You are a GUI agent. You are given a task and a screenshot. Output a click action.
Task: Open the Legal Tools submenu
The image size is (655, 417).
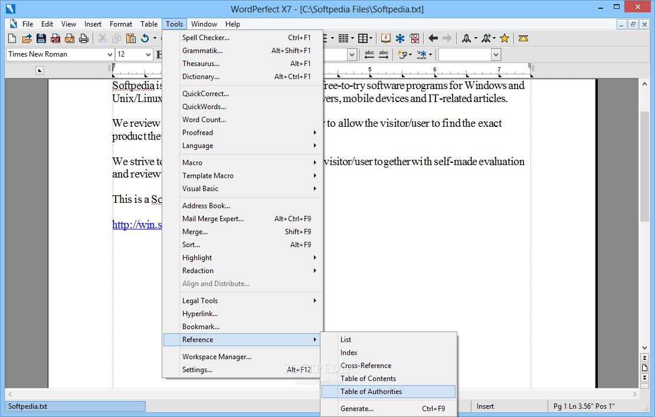coord(243,301)
